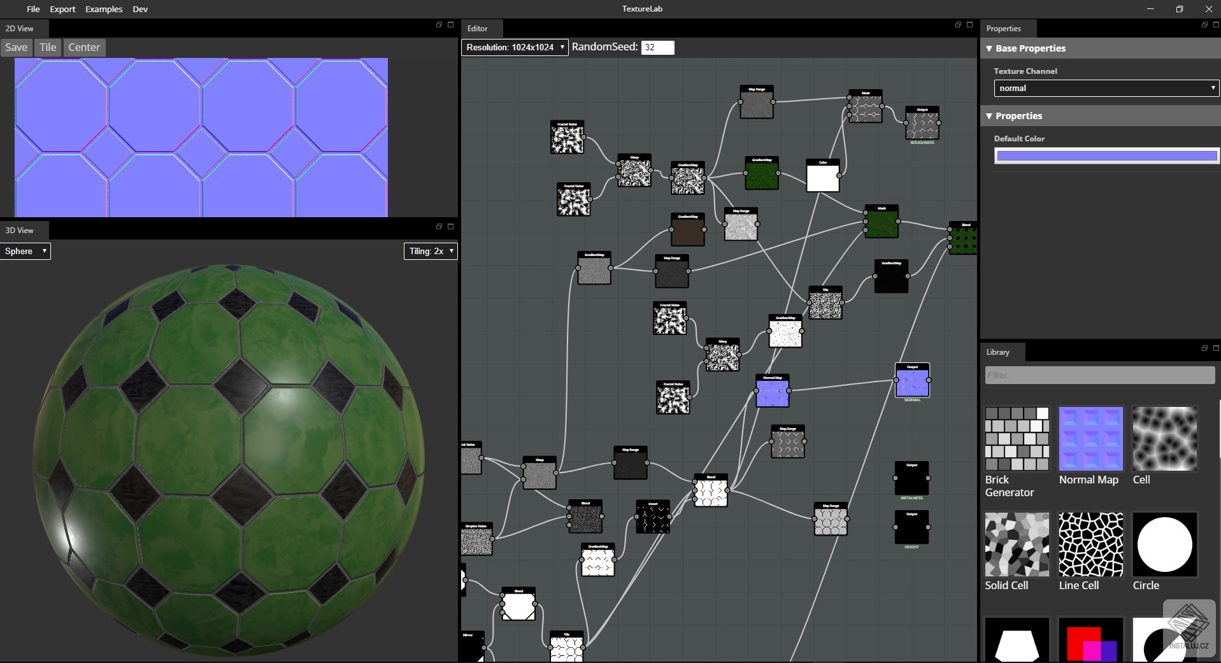Viewport: 1221px width, 663px height.
Task: Select the ROUGHNESS Output node in the editor
Action: 922,124
